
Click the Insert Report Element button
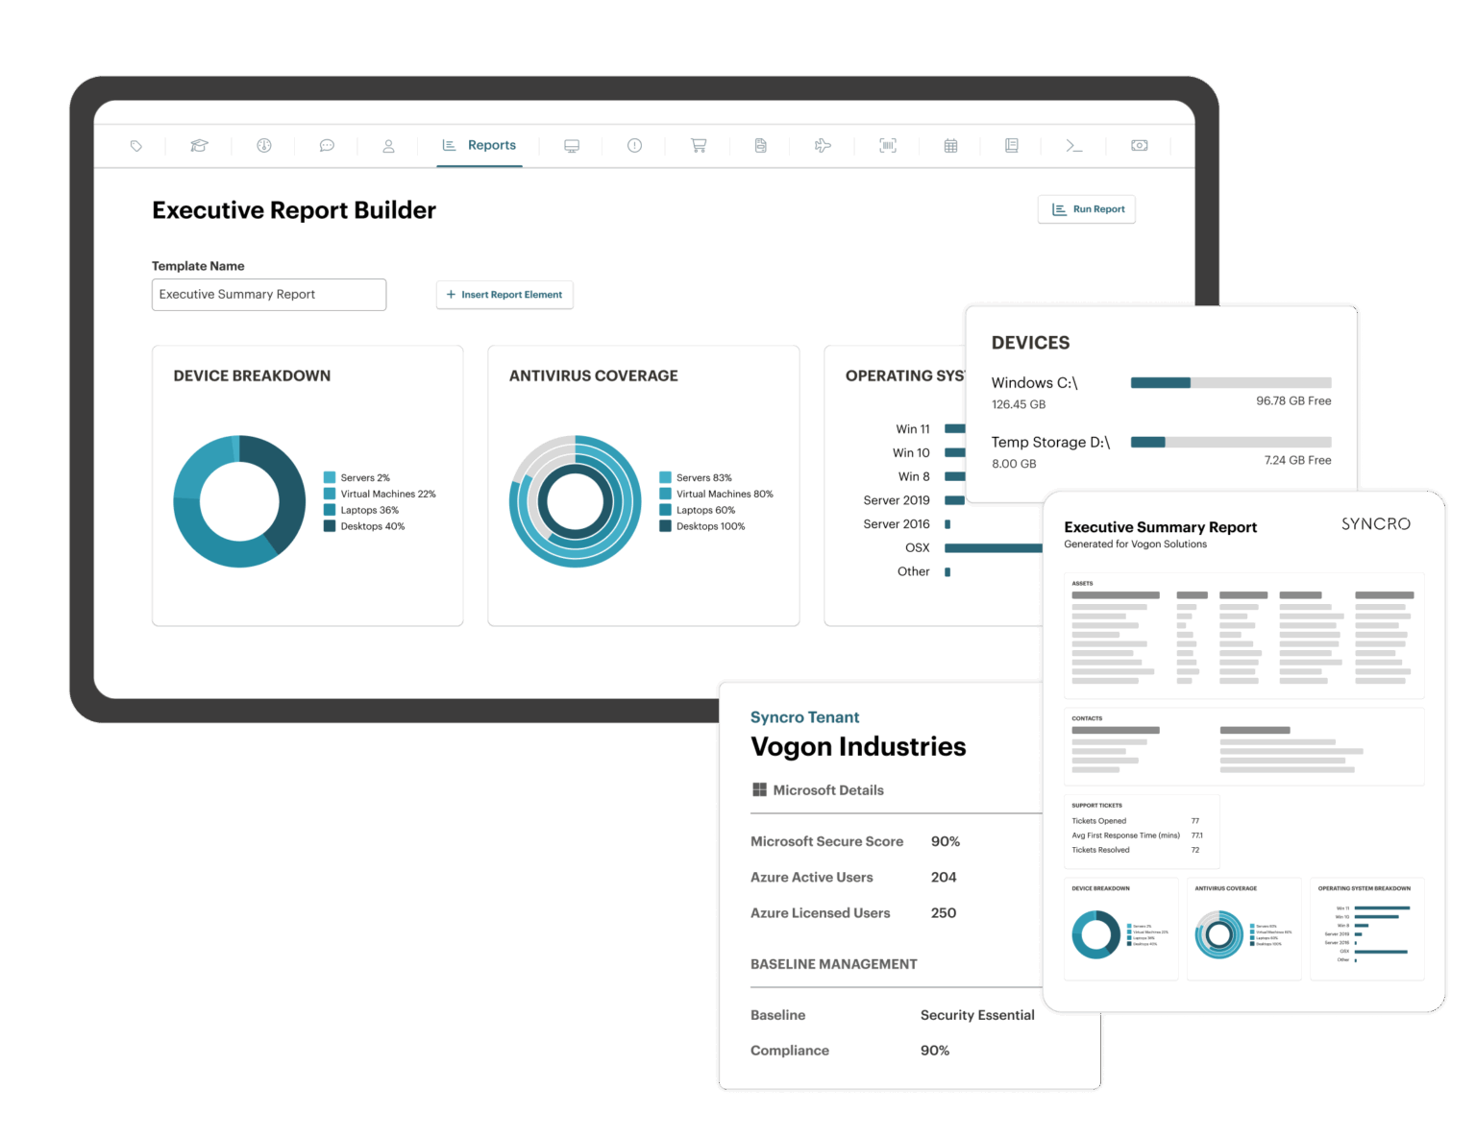point(504,295)
